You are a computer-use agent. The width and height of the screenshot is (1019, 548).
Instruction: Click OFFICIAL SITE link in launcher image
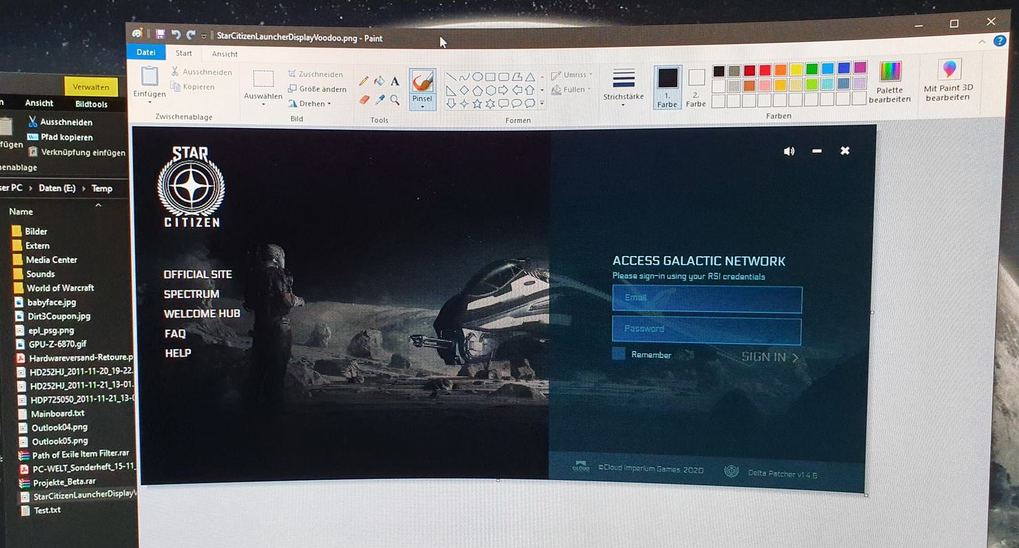click(x=198, y=274)
